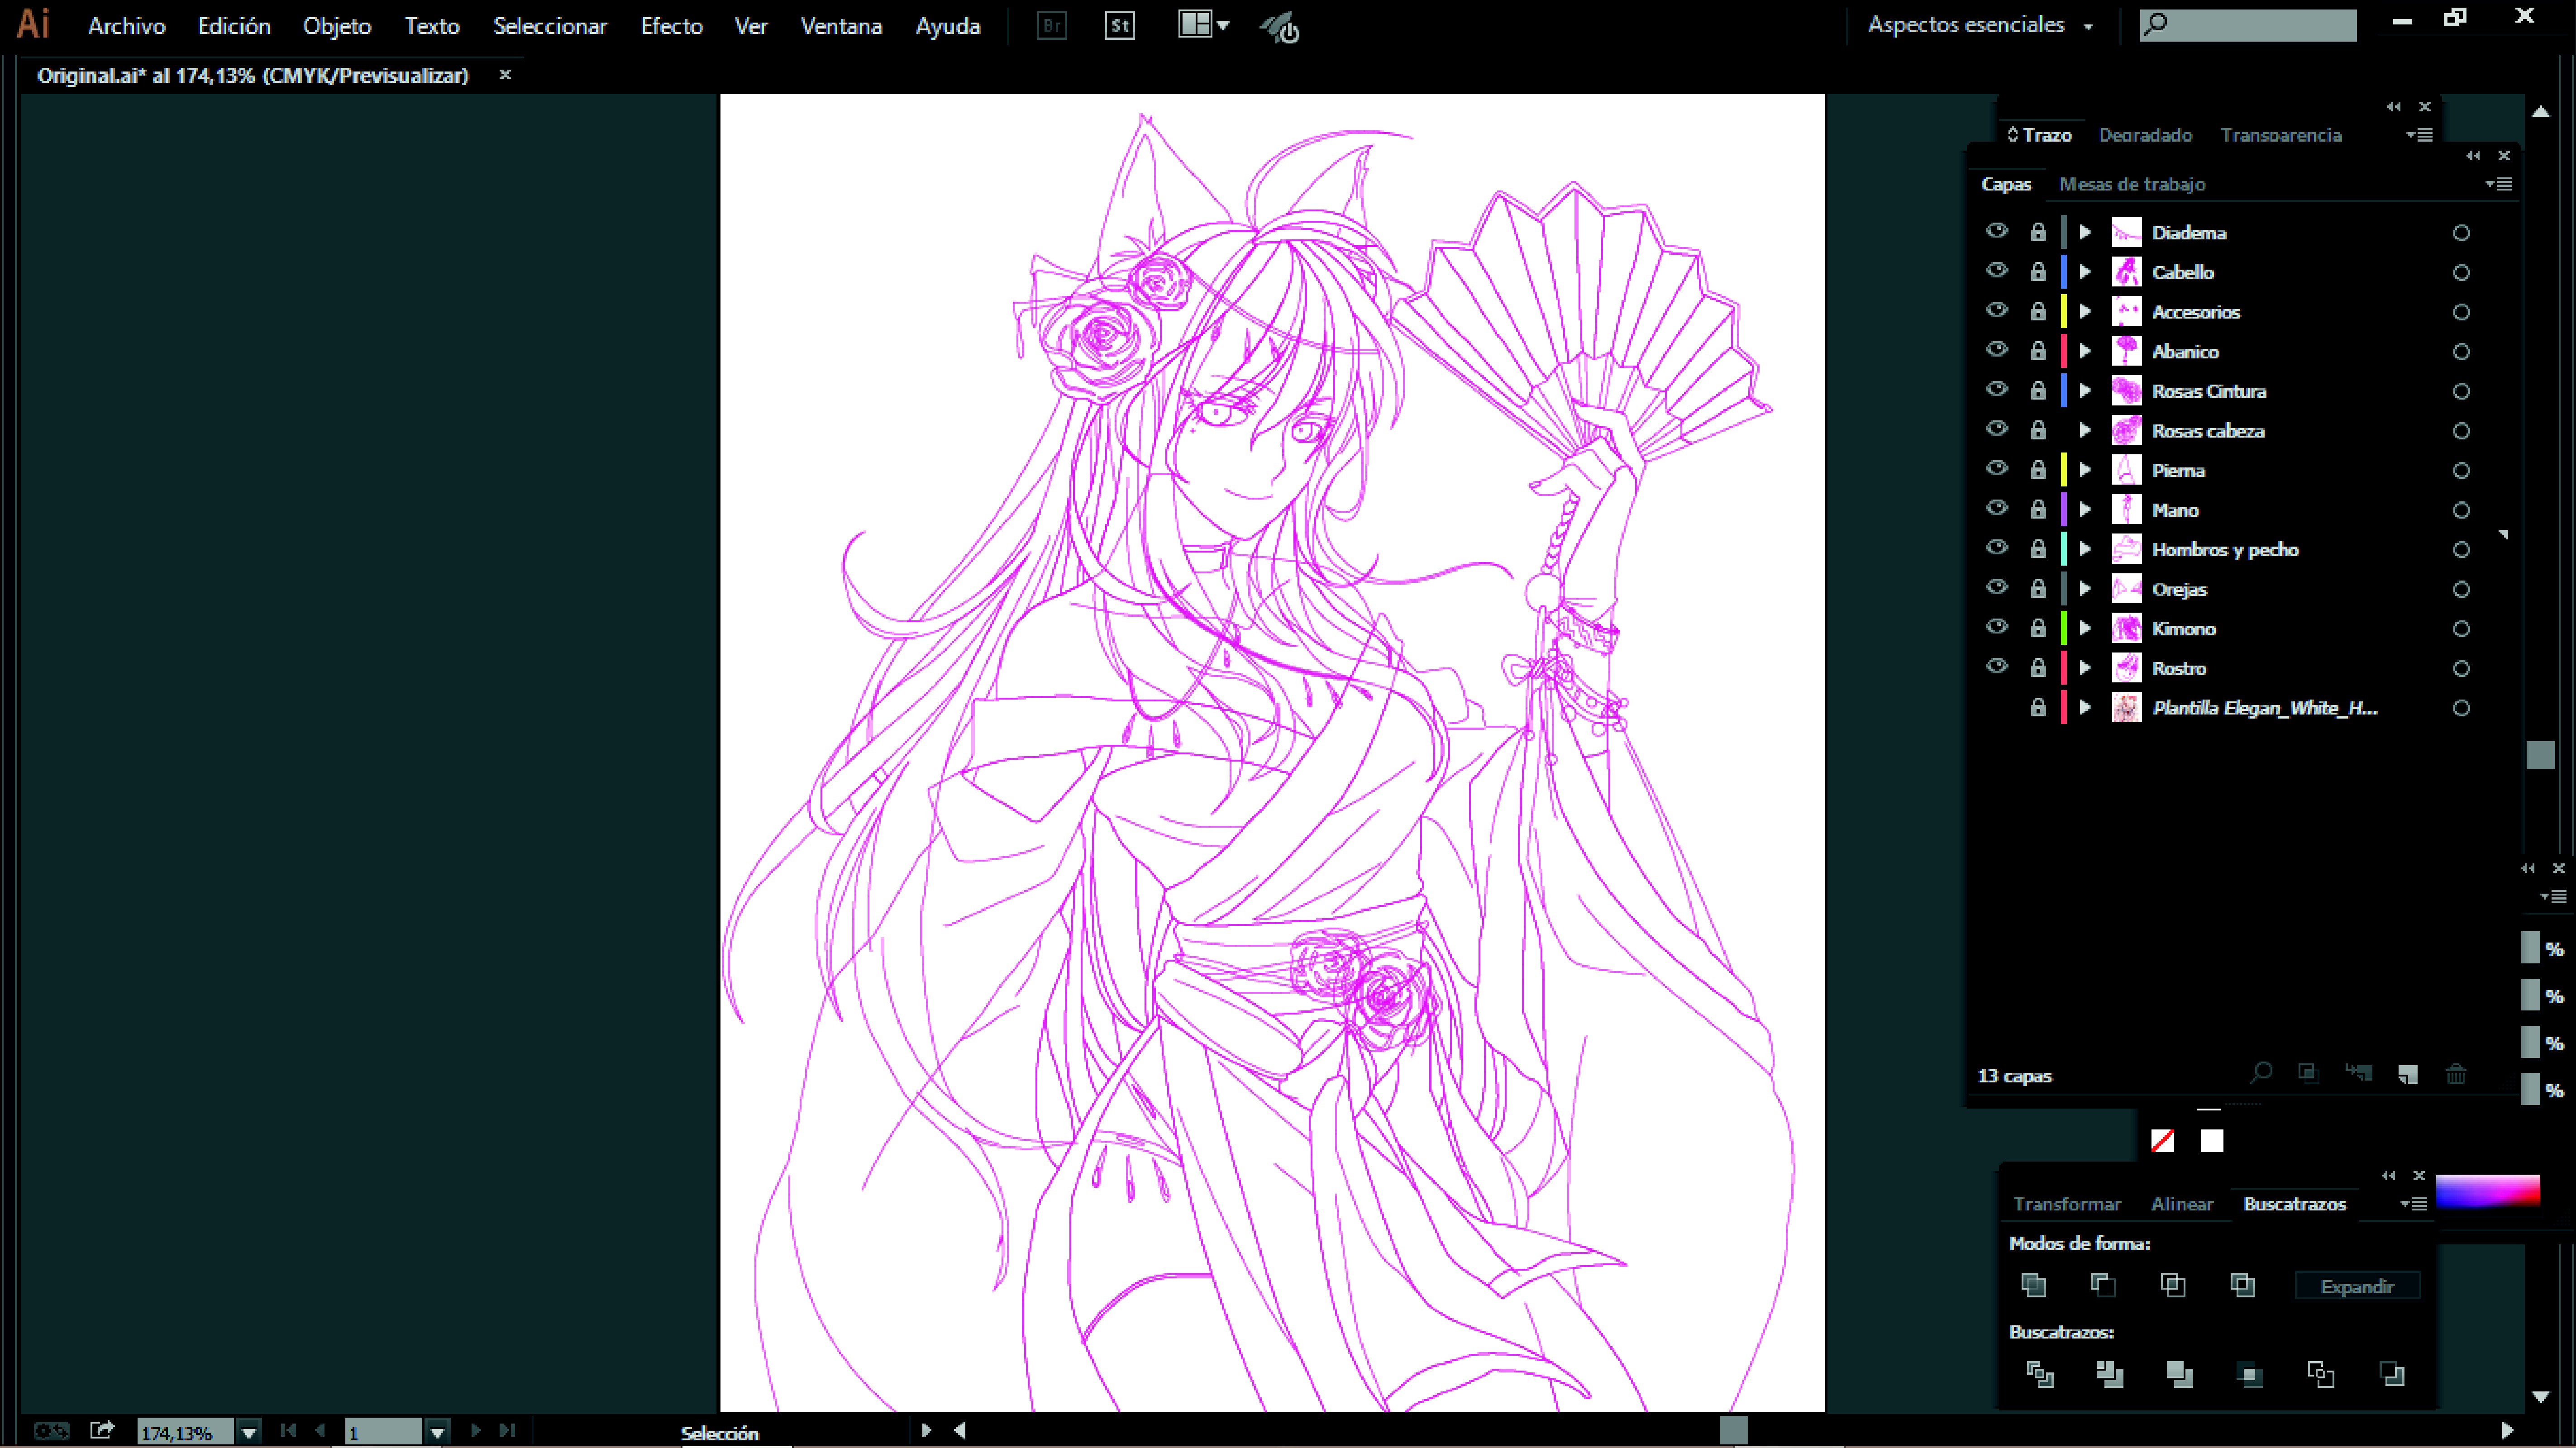This screenshot has height=1448, width=2576.
Task: Click the color spectrum gradient bar
Action: coord(2488,1190)
